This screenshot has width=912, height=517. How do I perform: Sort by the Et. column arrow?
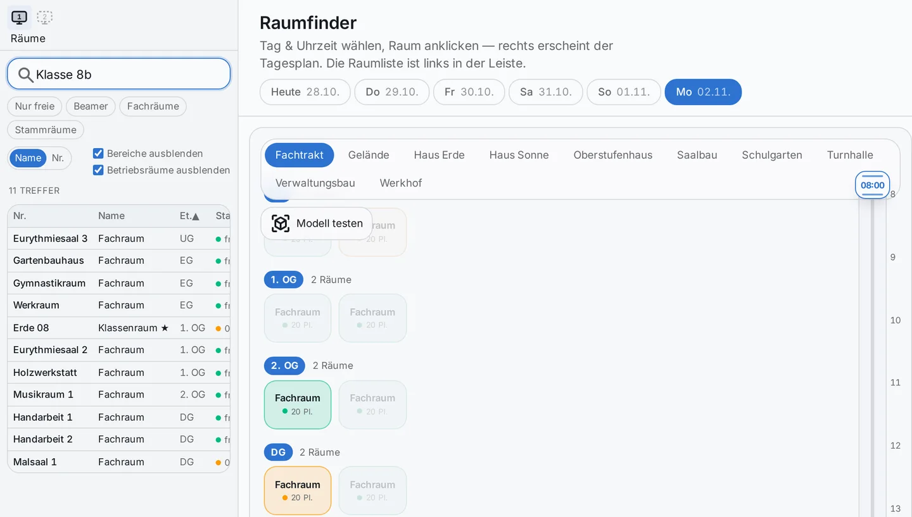(x=196, y=216)
